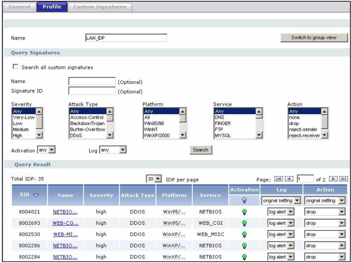This screenshot has width=351, height=263.
Task: Toggle activation bulb for SID 8002530
Action: click(244, 234)
